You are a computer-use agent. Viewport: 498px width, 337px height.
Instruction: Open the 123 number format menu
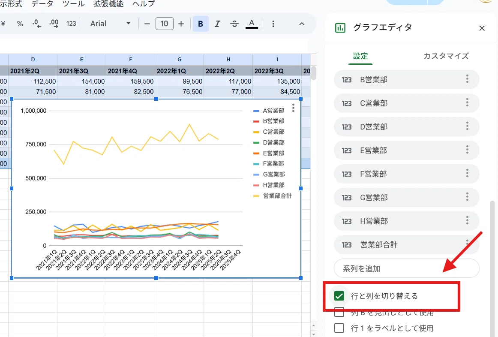(x=71, y=24)
